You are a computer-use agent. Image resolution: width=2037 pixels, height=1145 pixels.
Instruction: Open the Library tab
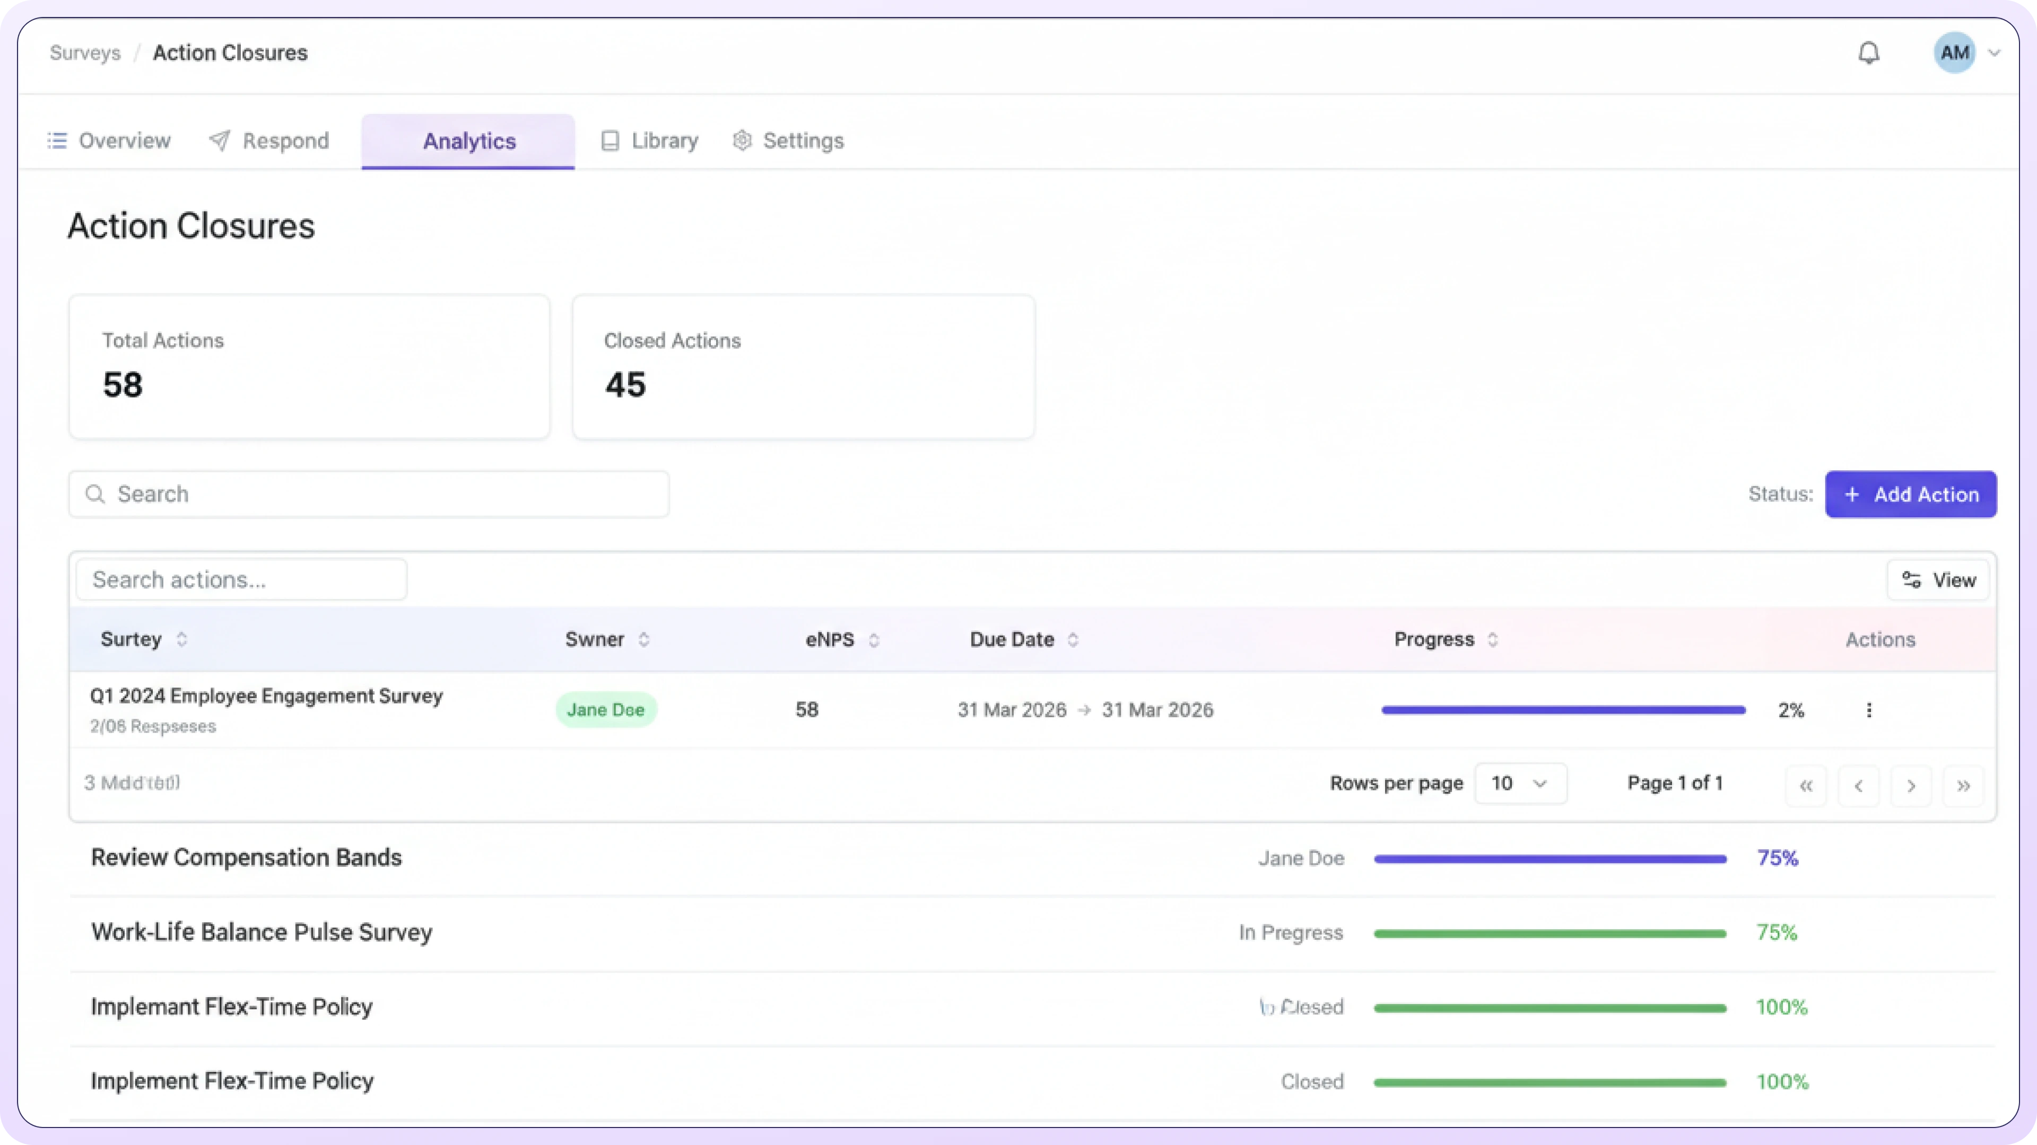pos(649,140)
